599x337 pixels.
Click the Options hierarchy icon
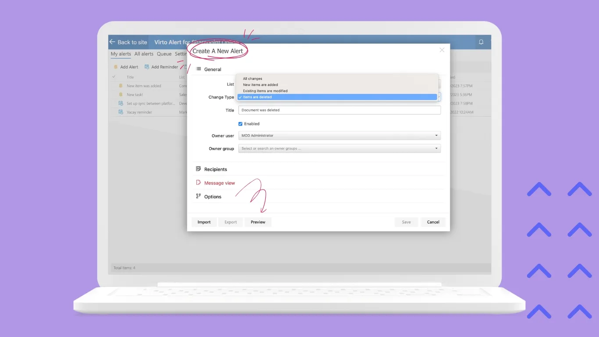click(198, 197)
